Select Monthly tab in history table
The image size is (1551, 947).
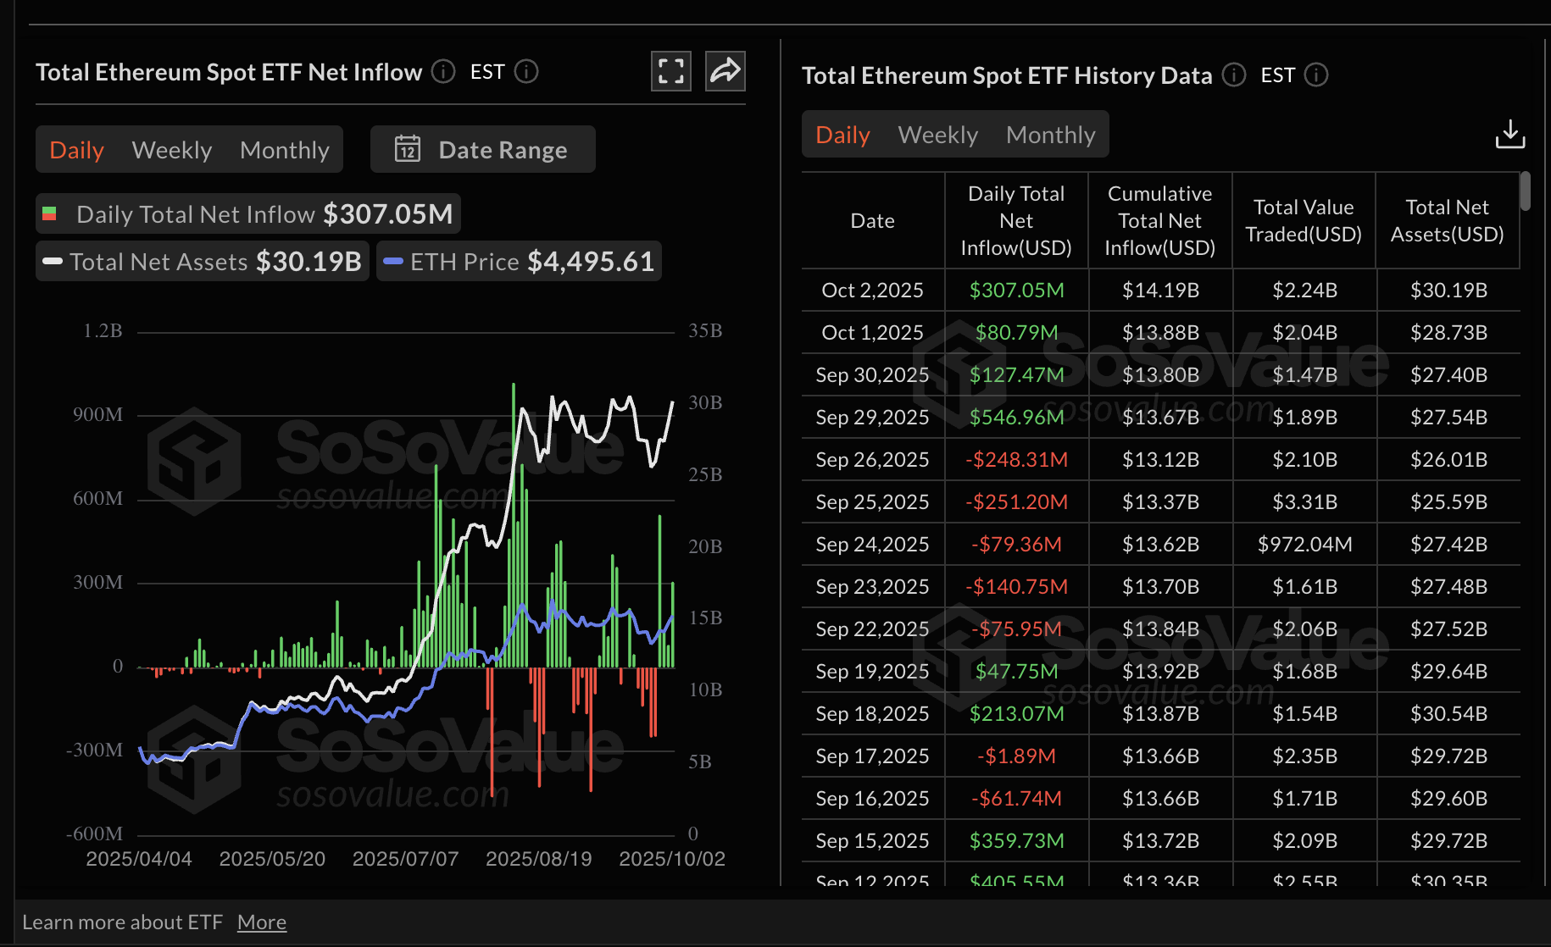1050,135
